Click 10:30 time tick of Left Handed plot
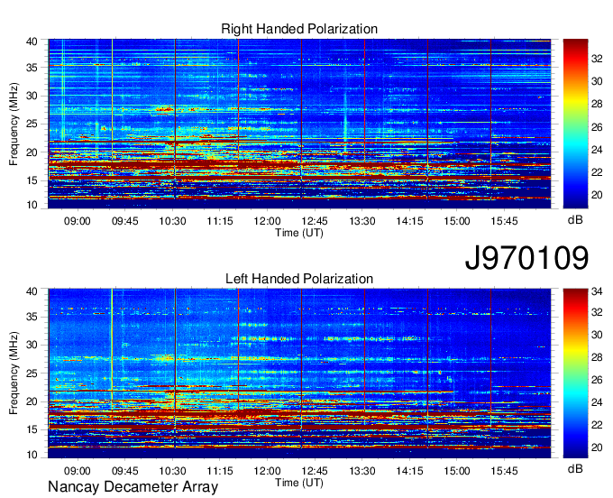The width and height of the screenshot is (613, 498). [172, 471]
